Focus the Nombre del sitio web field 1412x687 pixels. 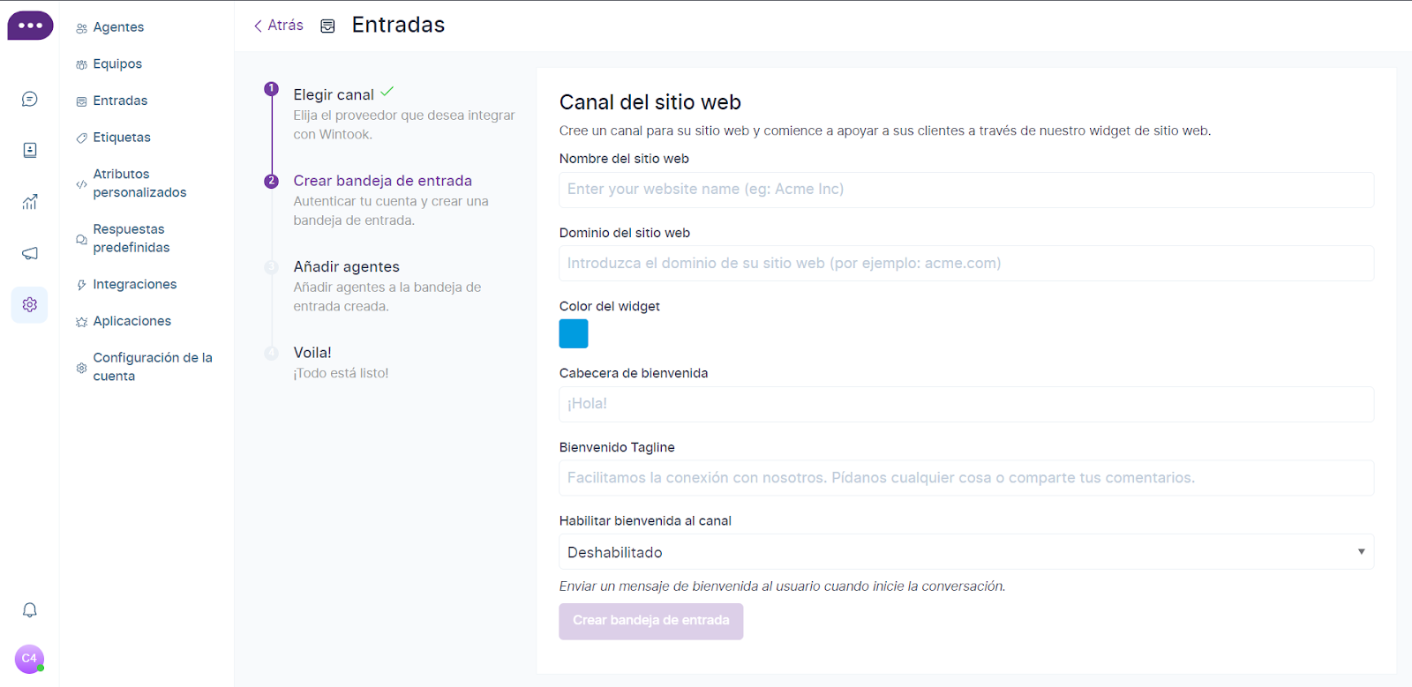965,190
